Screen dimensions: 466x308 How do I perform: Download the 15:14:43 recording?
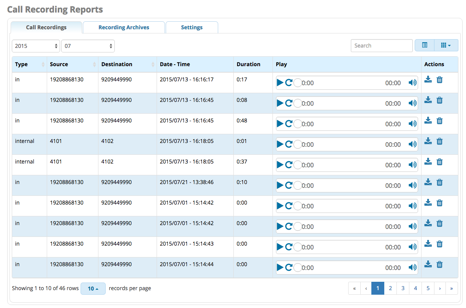pyautogui.click(x=428, y=244)
